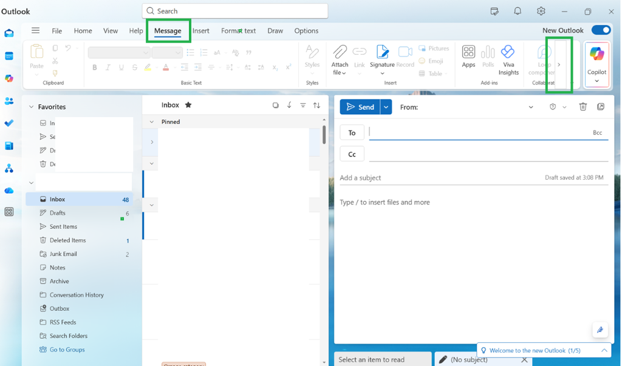
Task: Open the From address dropdown
Action: click(531, 107)
